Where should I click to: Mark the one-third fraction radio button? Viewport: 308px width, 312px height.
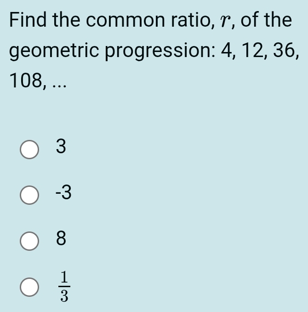pos(29,287)
